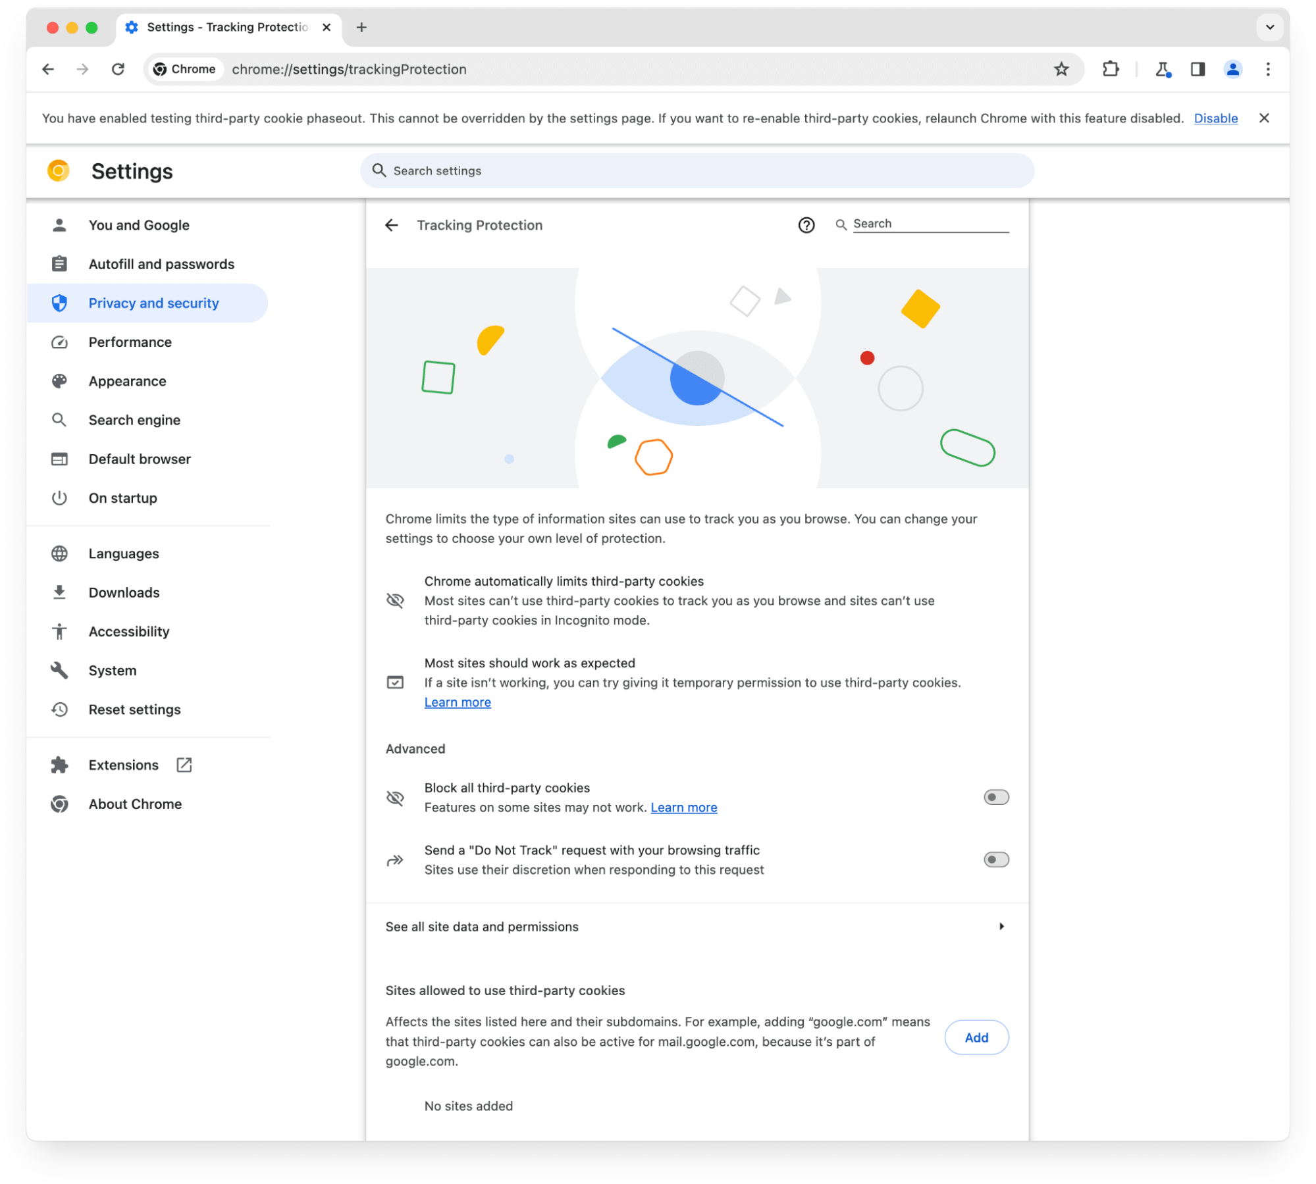Click the Search settings input field
The image size is (1316, 1184).
697,170
